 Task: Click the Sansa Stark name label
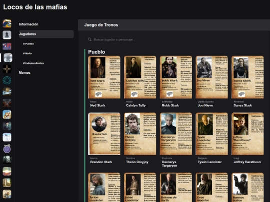243,105
